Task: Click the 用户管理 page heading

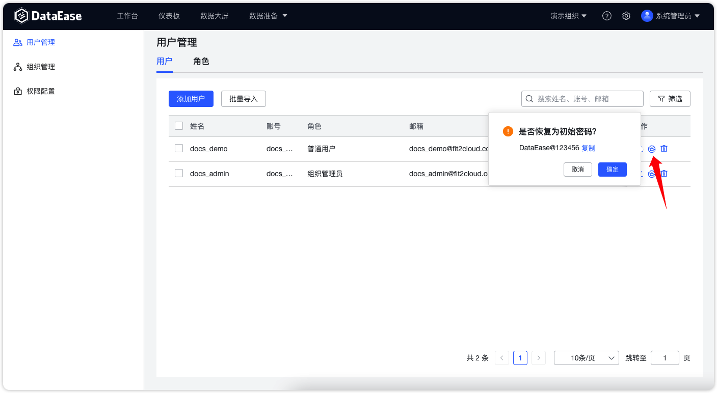Action: click(x=177, y=42)
